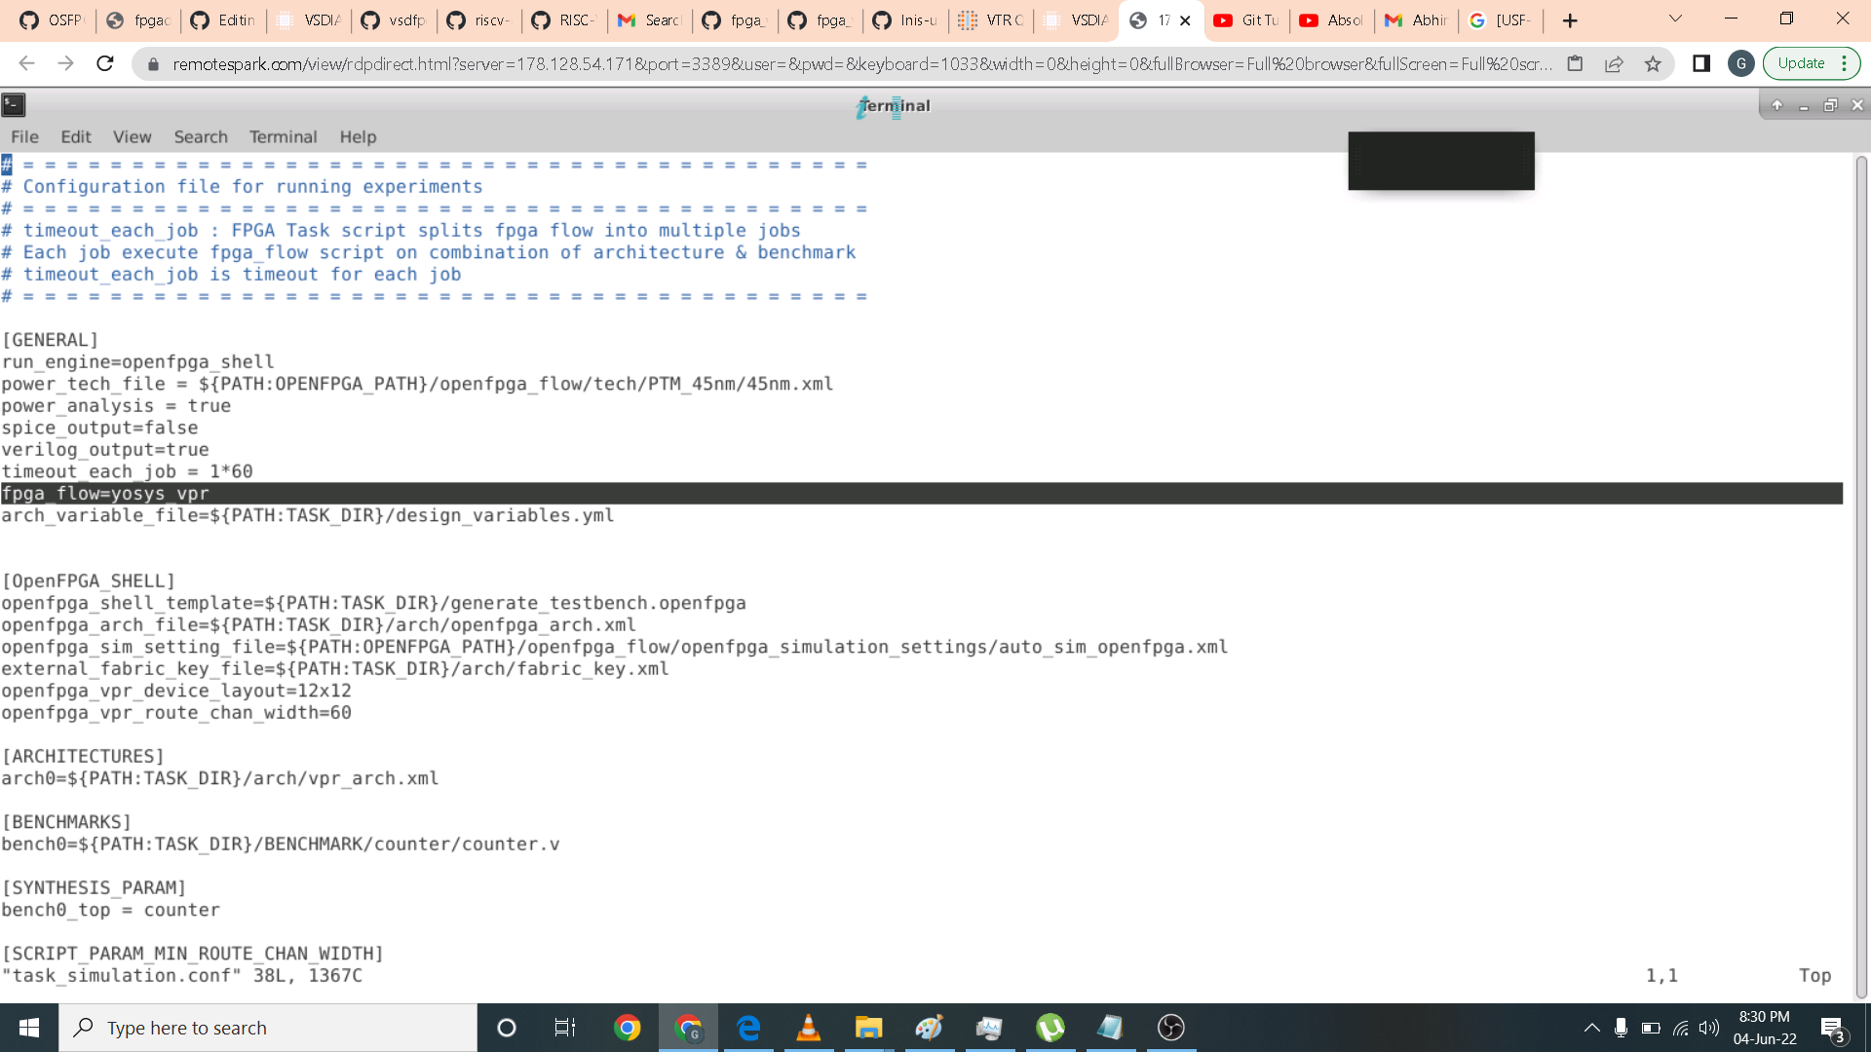The image size is (1871, 1052).
Task: Open the Terminal menu in menu bar
Action: pyautogui.click(x=283, y=136)
